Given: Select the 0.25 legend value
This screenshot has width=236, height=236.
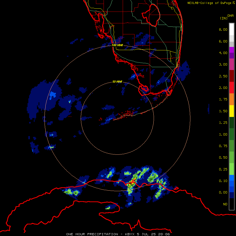Looking at the screenshot, I should [223, 169].
